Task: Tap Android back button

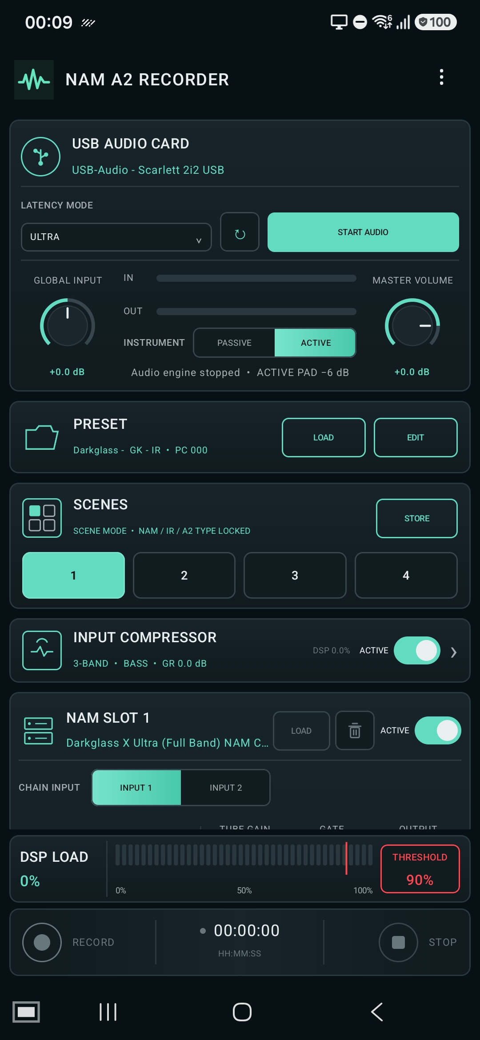Action: point(377,1012)
